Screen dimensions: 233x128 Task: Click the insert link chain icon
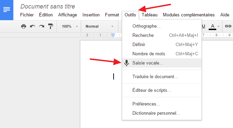[x=228, y=26]
